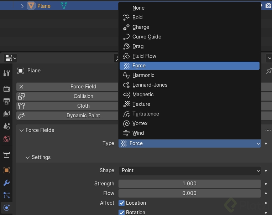This screenshot has height=215, width=272.
Task: Click the Flow value field
Action: click(x=189, y=193)
